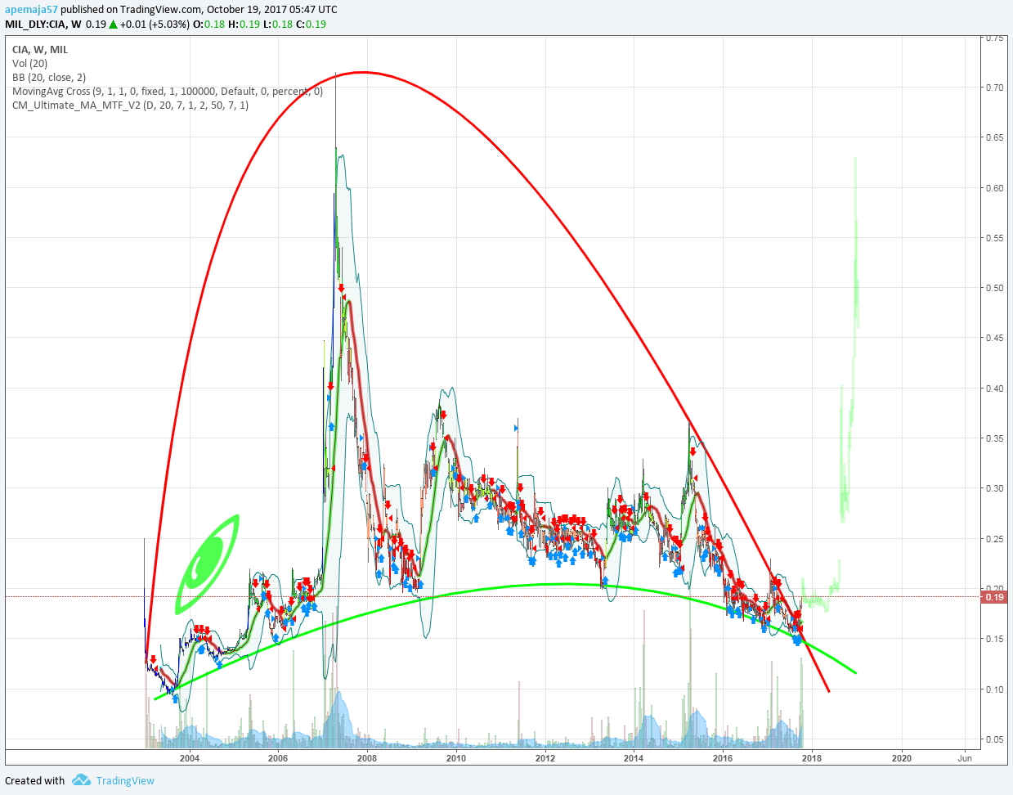Select the 'CIA, W, MIL' chart title

40,49
